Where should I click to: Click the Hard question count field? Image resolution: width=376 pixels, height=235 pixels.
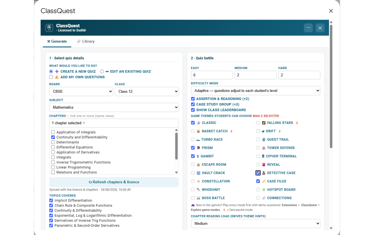pos(299,75)
